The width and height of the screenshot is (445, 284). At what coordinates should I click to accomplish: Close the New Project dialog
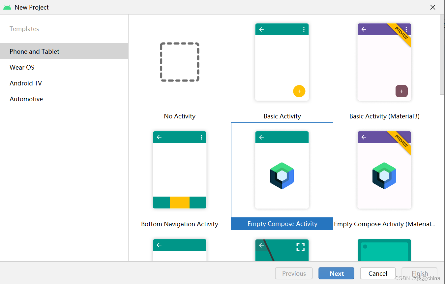point(433,7)
